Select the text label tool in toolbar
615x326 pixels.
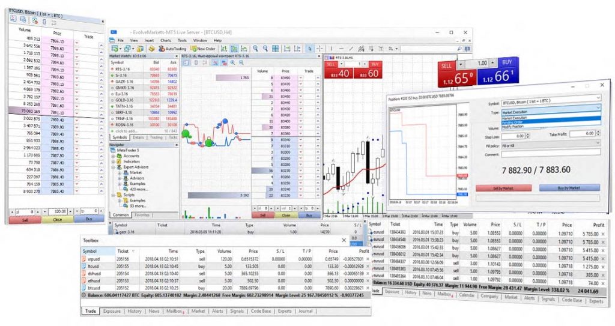381,49
